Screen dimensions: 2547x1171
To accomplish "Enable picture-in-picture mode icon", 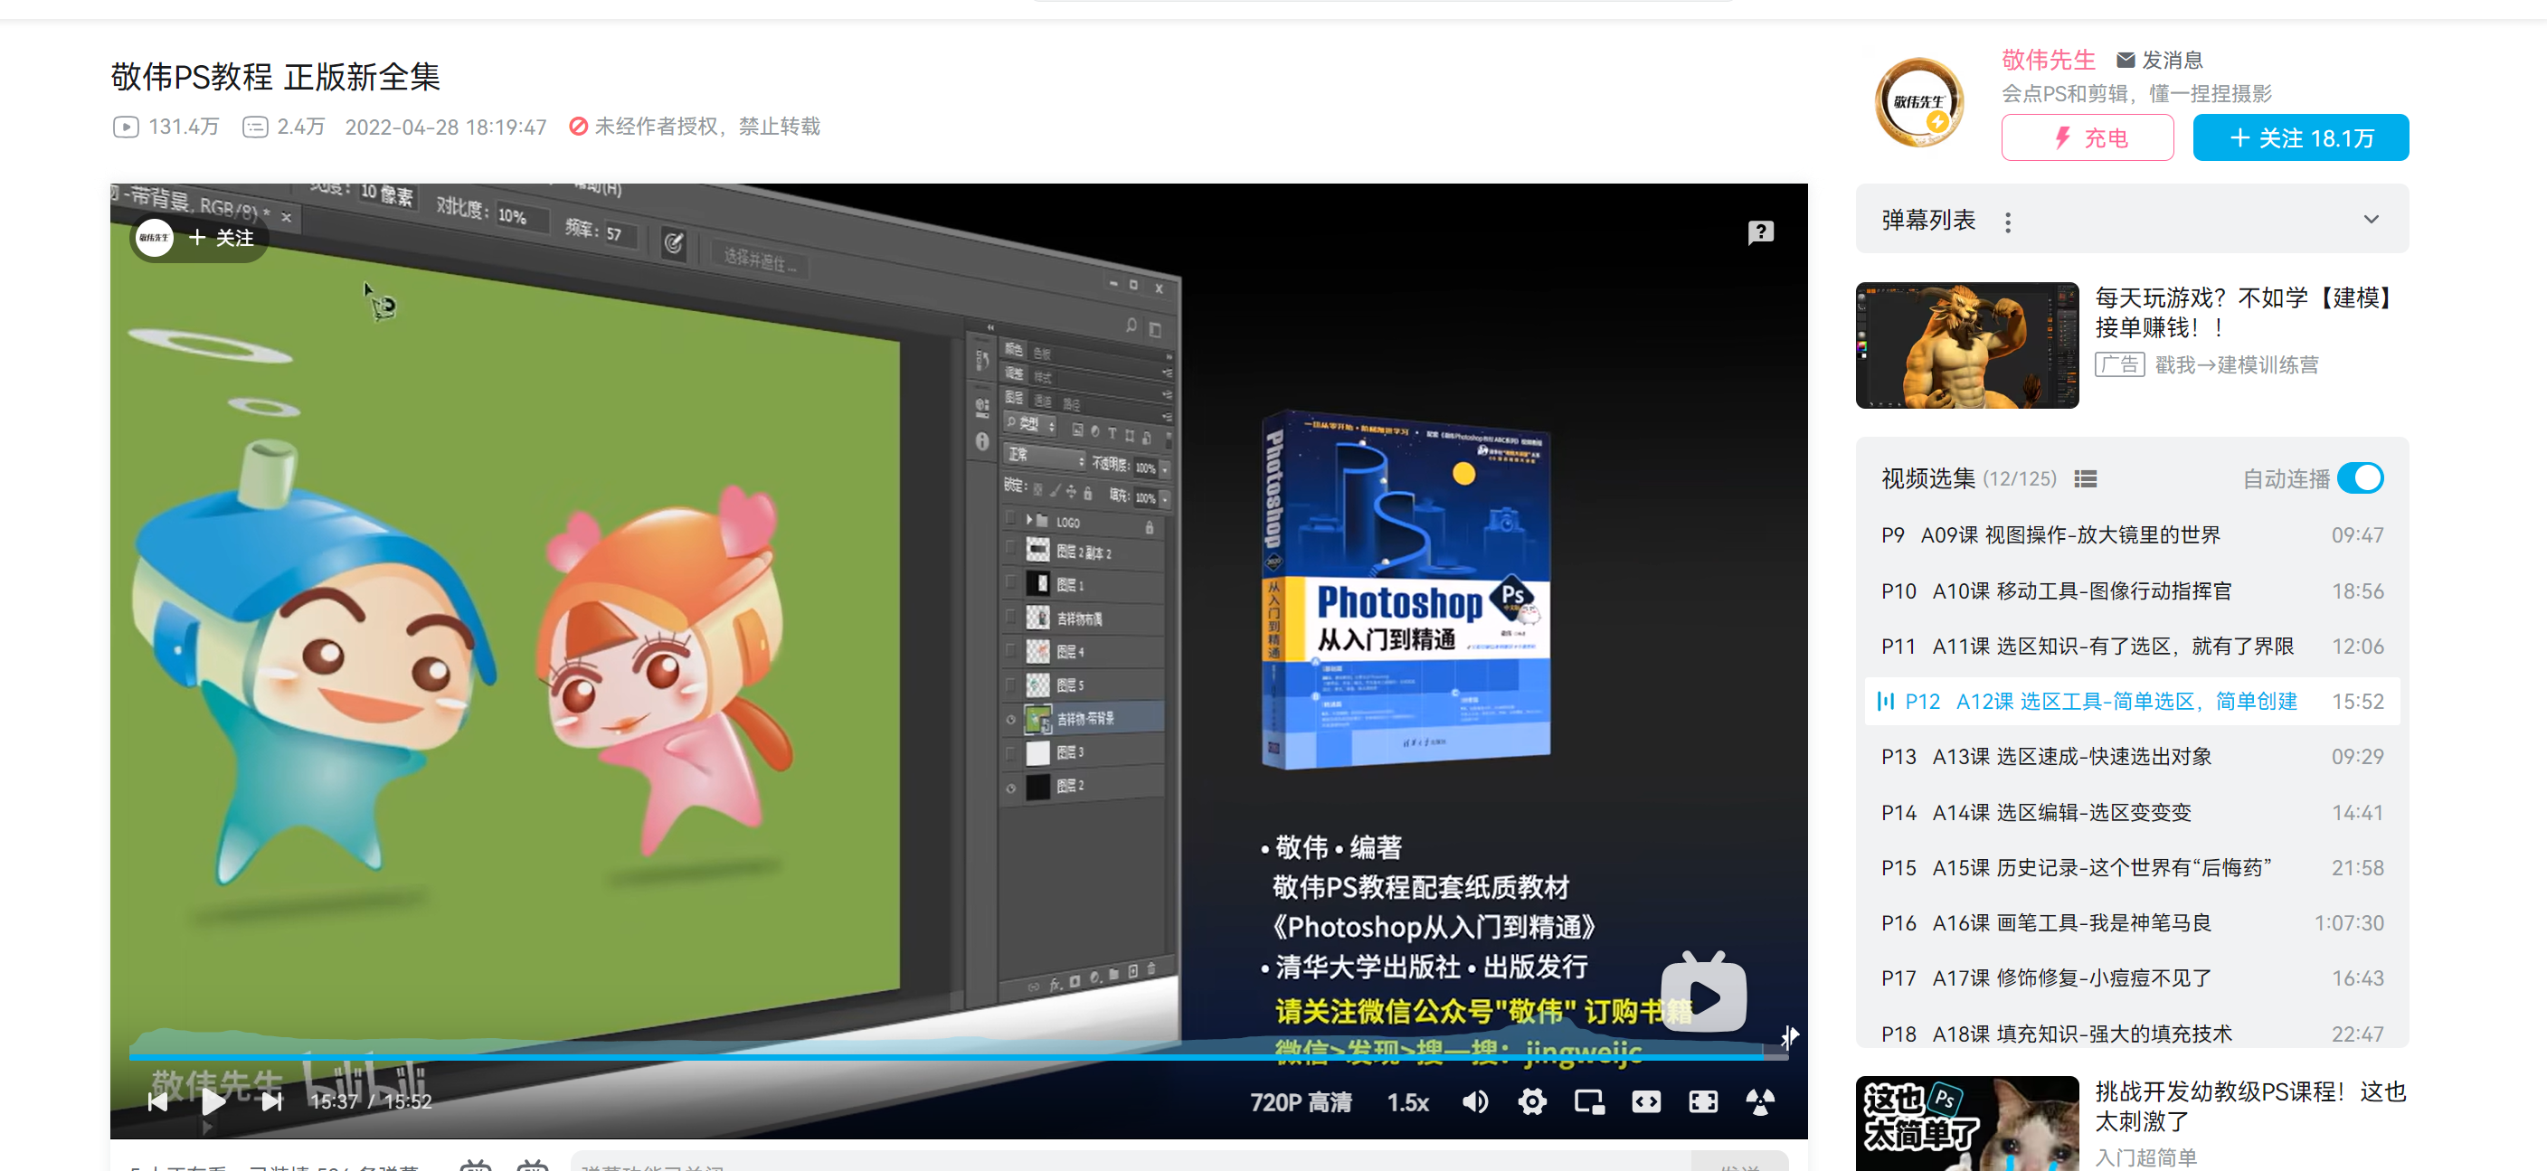I will pos(1589,1100).
